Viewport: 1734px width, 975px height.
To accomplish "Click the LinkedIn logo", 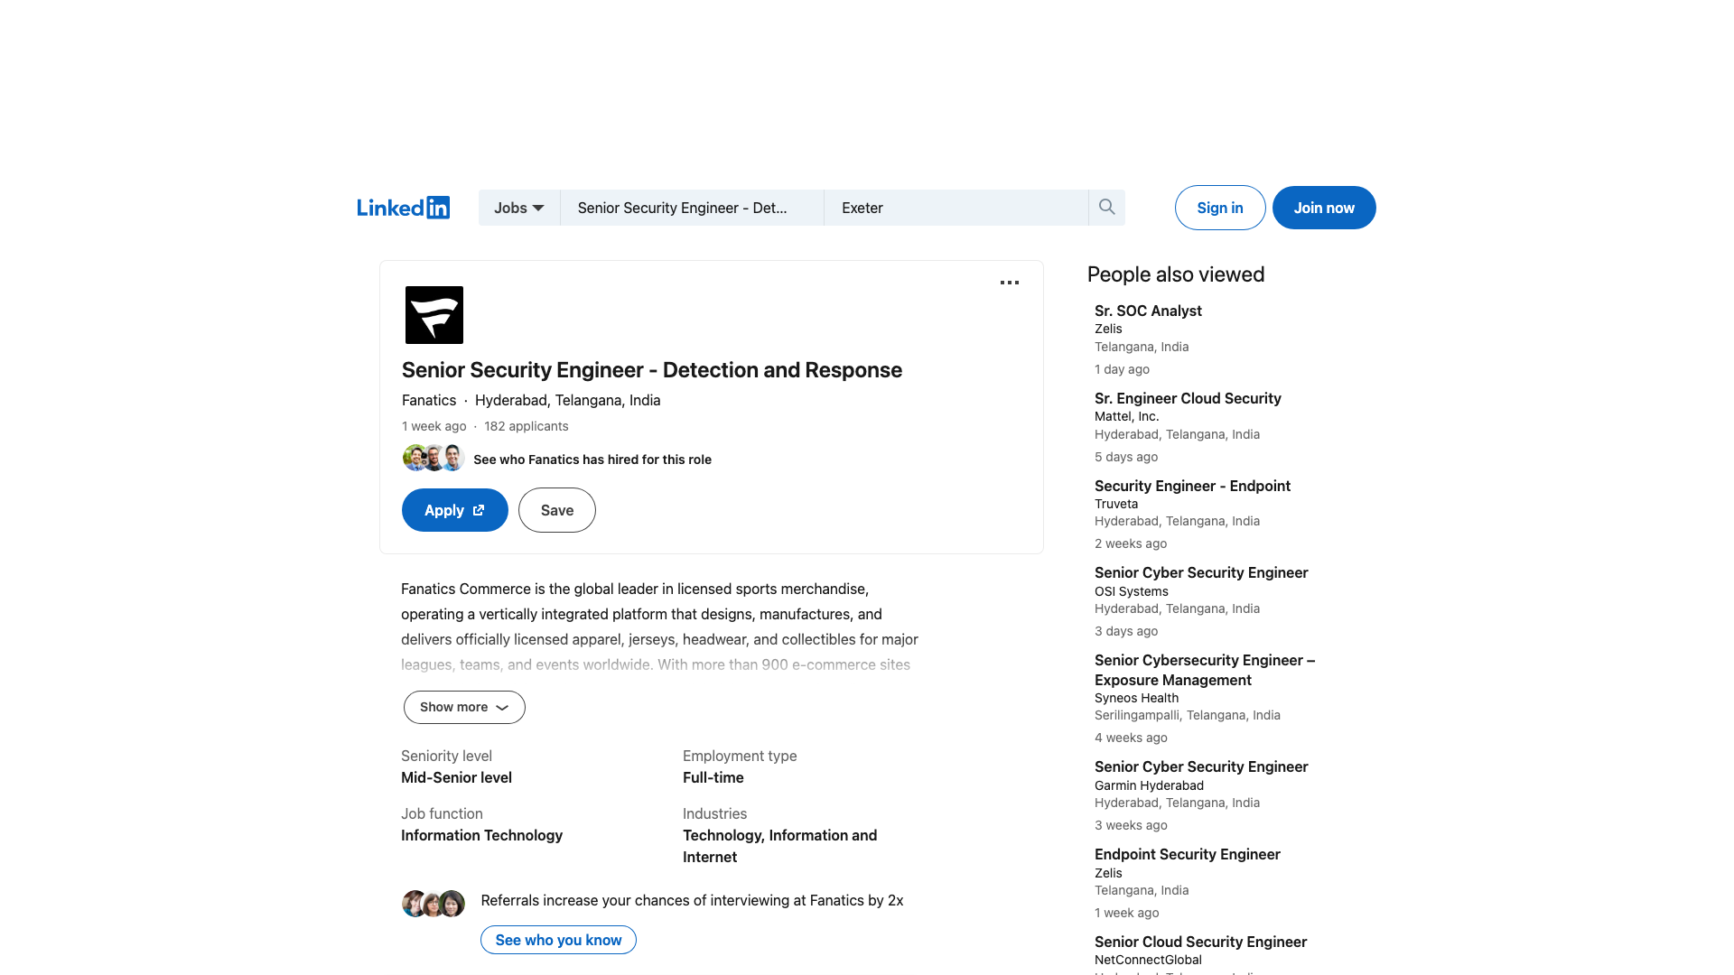I will click(403, 208).
